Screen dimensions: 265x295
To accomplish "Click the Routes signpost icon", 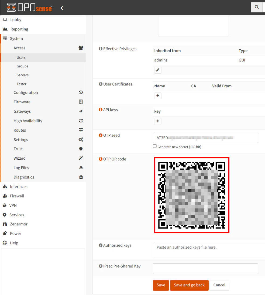I will [81, 130].
